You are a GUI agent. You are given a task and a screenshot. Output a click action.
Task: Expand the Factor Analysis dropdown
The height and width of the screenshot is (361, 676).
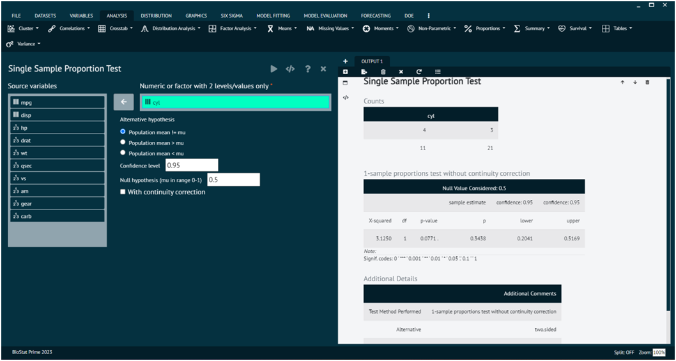[233, 29]
